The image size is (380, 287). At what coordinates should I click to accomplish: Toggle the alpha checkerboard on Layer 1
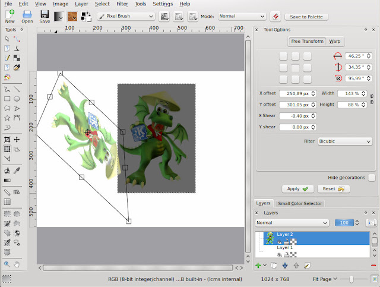293,254
